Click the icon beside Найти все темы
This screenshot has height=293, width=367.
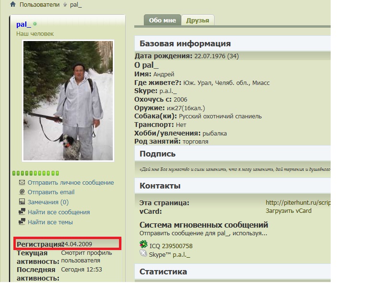[x=22, y=222]
